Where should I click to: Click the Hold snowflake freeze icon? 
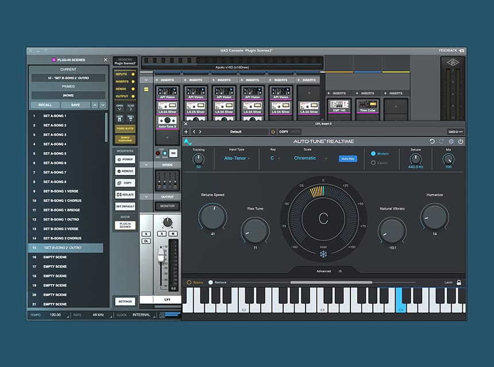pyautogui.click(x=323, y=254)
